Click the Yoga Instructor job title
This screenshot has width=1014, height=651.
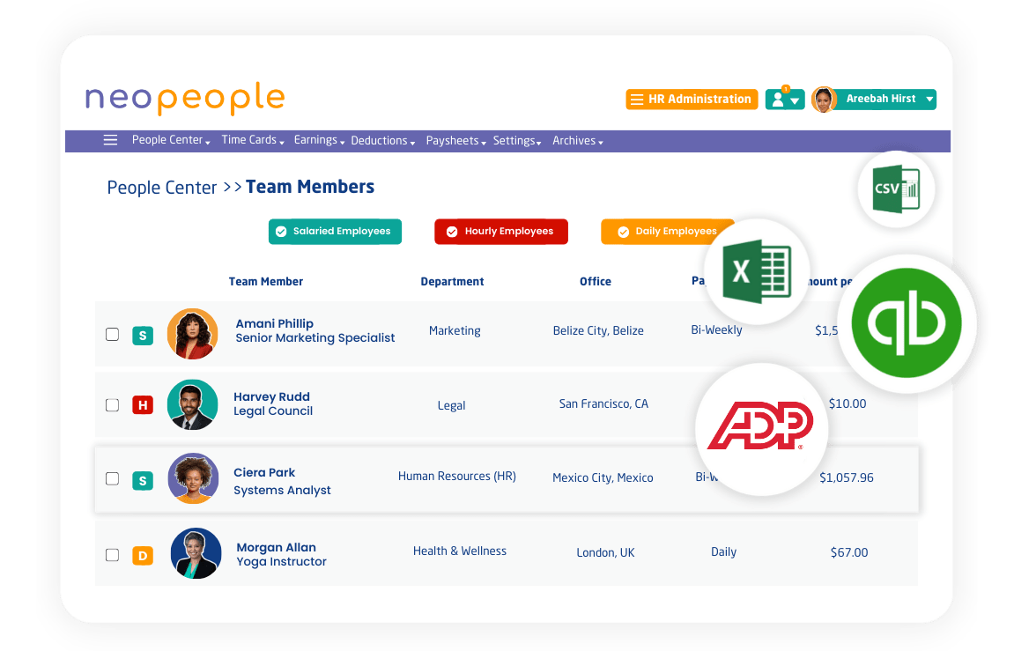point(281,562)
